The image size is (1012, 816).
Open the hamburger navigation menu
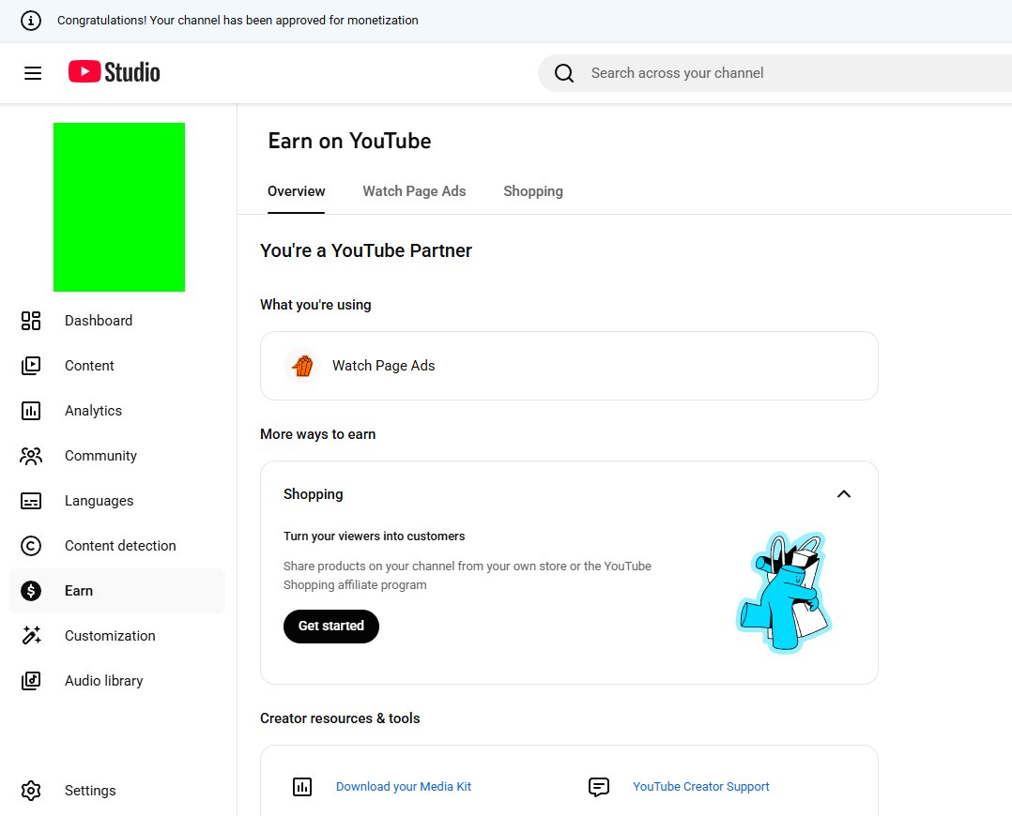point(33,73)
